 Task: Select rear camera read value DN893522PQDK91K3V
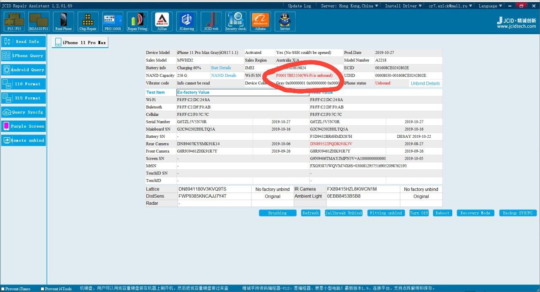pos(331,144)
